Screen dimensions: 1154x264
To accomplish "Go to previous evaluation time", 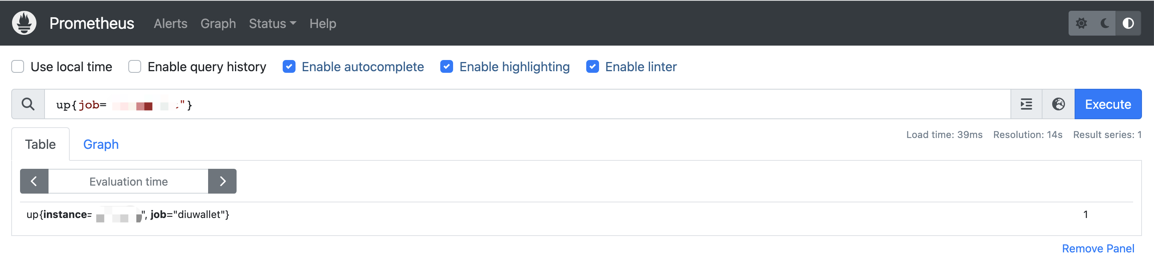I will (x=34, y=181).
